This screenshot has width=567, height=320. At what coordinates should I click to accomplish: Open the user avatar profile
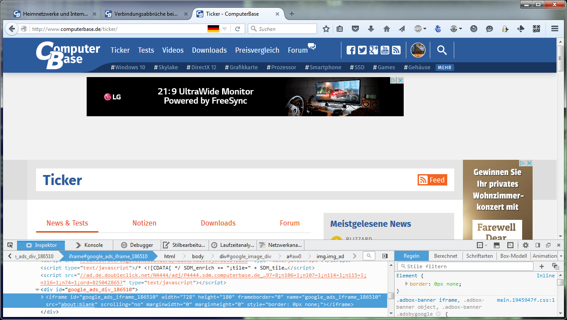pos(418,50)
